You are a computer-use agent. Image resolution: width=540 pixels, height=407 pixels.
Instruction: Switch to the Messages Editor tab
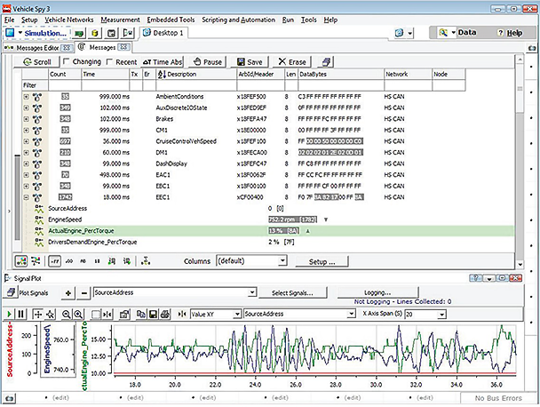point(38,48)
